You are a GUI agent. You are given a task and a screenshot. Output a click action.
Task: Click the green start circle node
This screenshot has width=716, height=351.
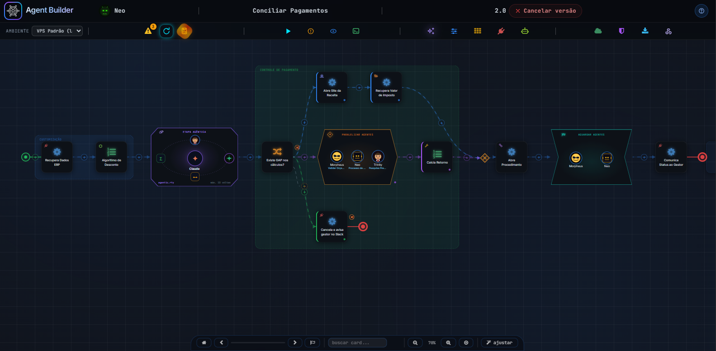click(x=26, y=157)
